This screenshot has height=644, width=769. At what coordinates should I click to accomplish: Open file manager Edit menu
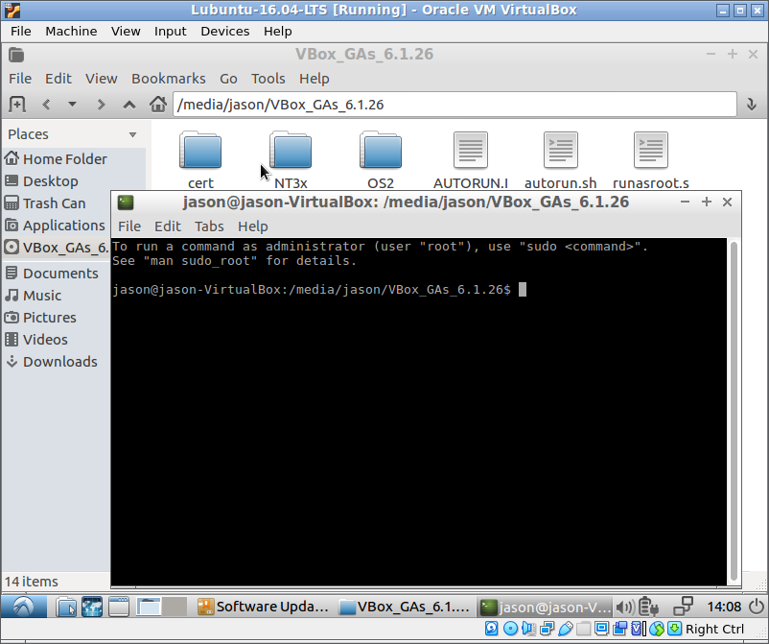point(58,79)
